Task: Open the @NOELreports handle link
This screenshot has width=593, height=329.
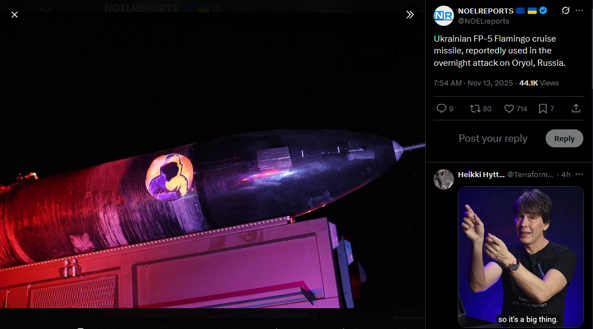Action: [x=483, y=21]
